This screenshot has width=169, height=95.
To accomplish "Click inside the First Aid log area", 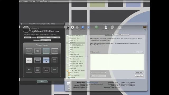I will pyautogui.click(x=117, y=62).
